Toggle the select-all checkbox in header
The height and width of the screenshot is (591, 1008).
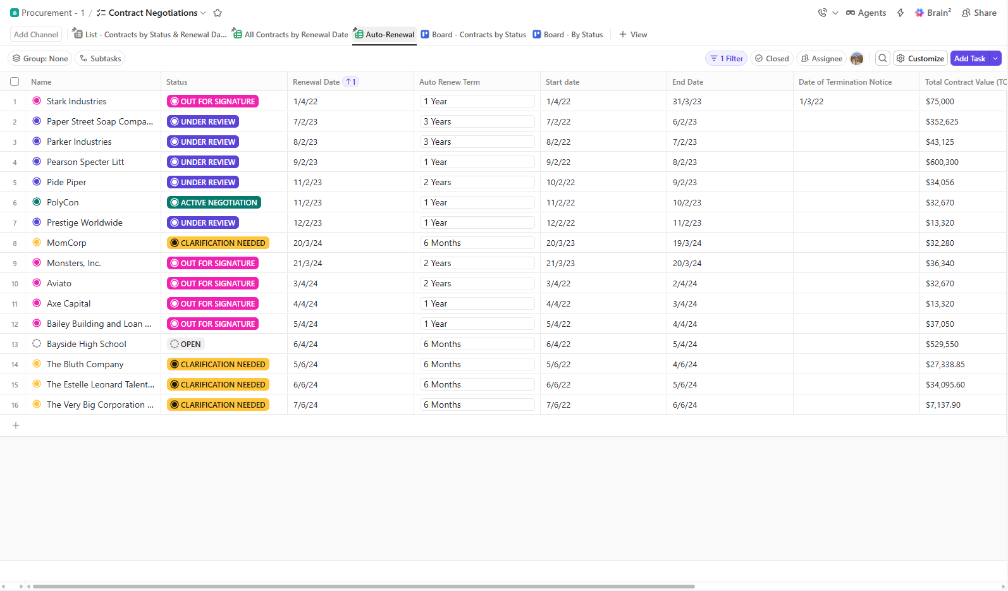click(15, 82)
